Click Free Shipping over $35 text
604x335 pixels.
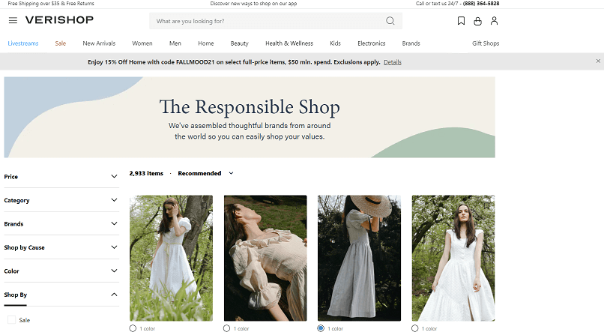tap(51, 4)
